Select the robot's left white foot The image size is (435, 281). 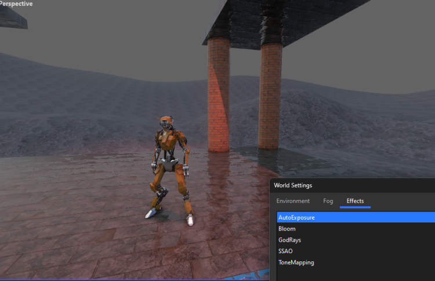151,213
